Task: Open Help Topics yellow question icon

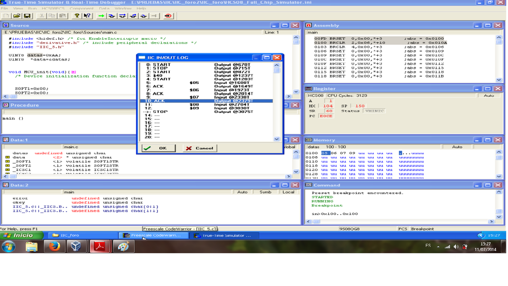Action: [x=77, y=16]
